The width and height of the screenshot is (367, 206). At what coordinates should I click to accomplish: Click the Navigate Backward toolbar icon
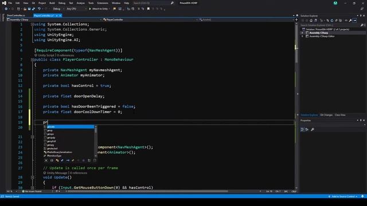click(6, 9)
